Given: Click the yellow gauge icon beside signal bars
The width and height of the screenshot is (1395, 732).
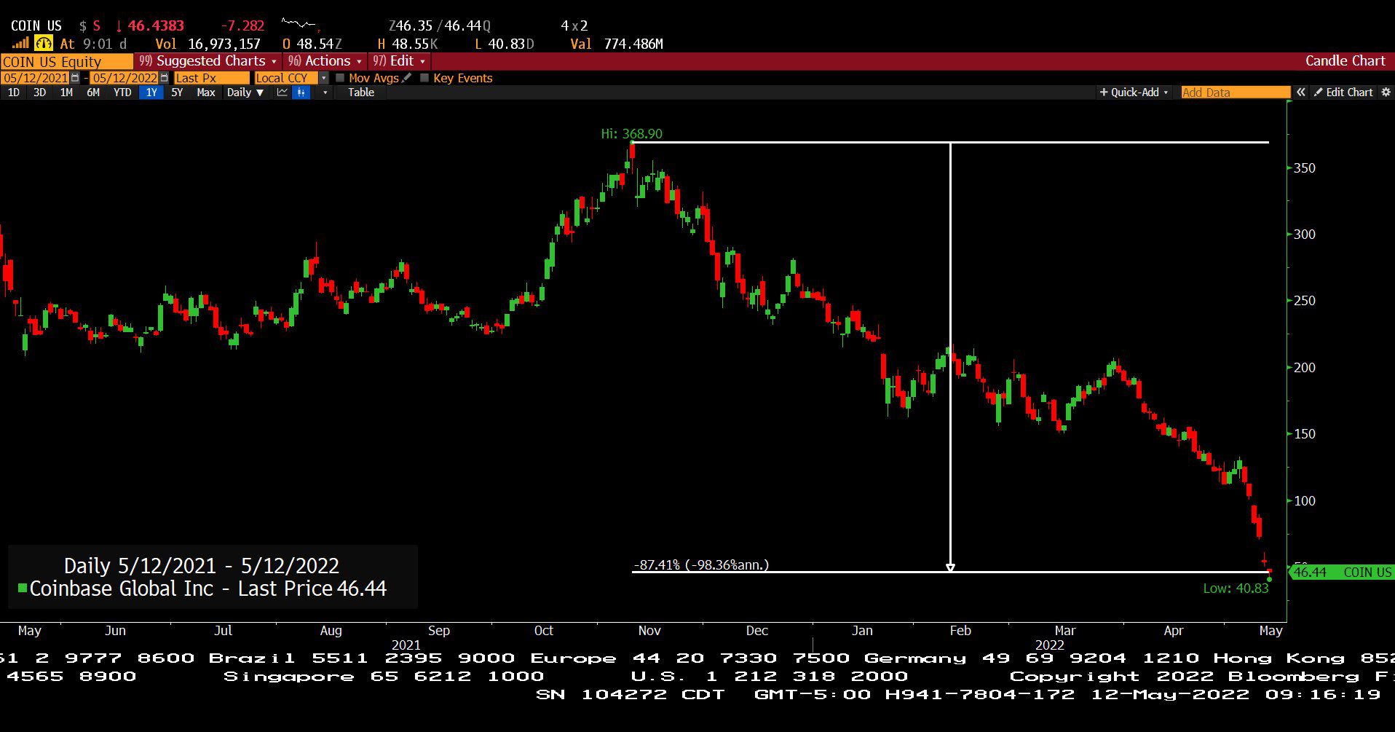Looking at the screenshot, I should point(44,44).
